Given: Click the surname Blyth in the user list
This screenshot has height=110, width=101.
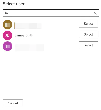Looking at the screenshot, I should click(x=29, y=35).
